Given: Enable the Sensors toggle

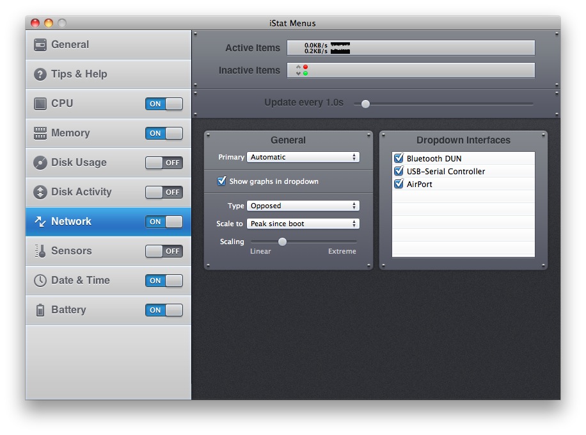Looking at the screenshot, I should click(164, 251).
